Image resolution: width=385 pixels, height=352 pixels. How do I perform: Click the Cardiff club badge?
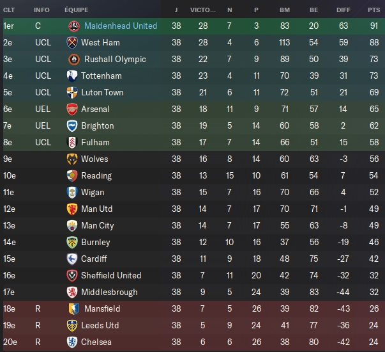[x=73, y=259]
